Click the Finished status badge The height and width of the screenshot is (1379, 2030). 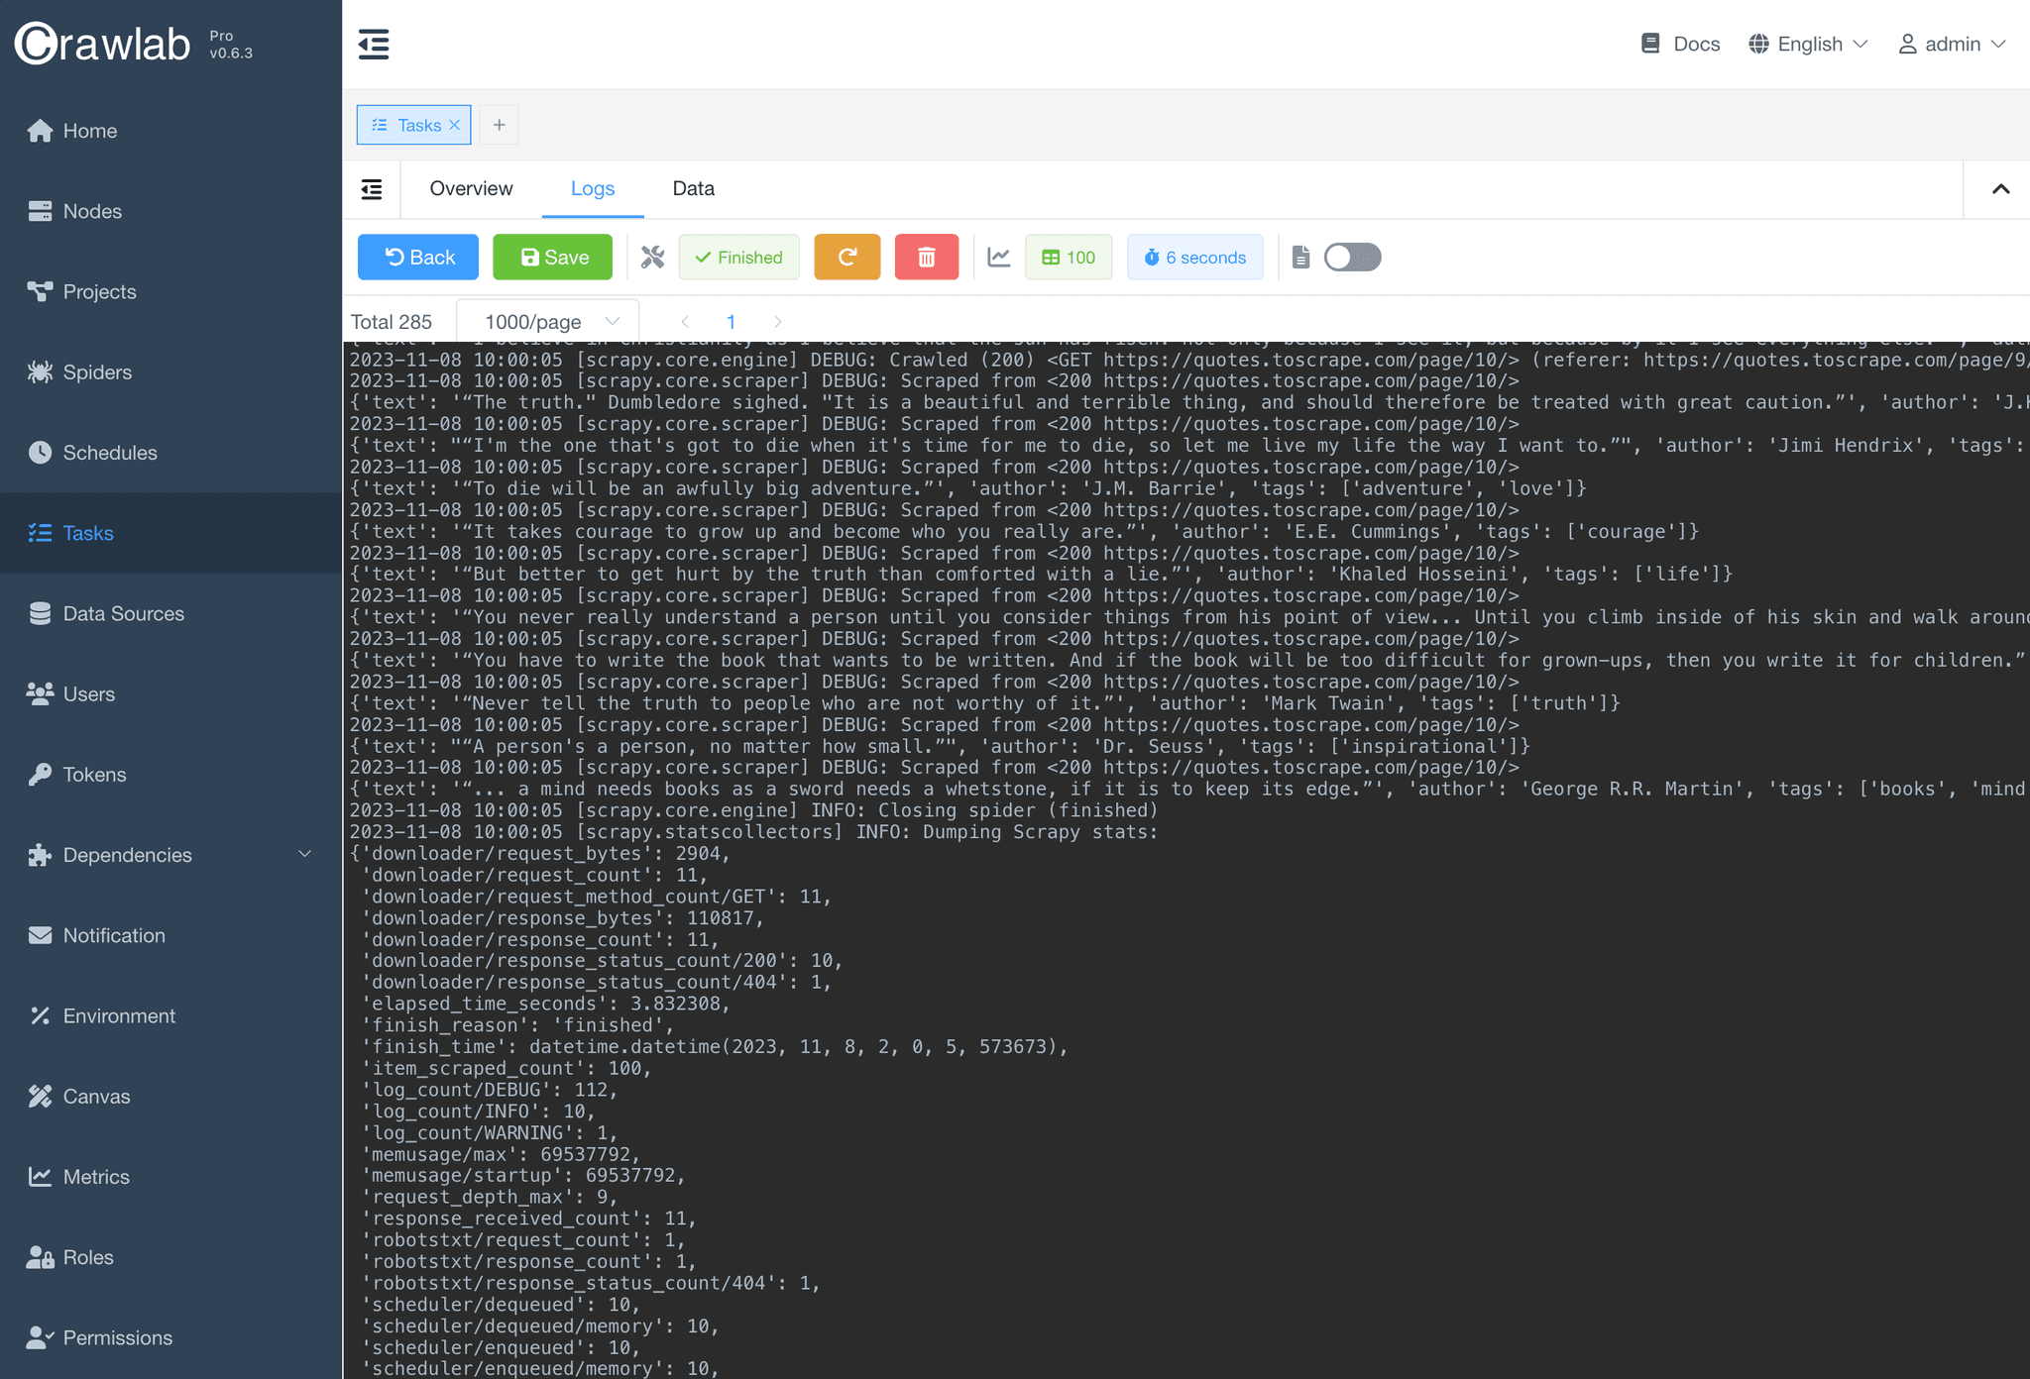pyautogui.click(x=739, y=257)
